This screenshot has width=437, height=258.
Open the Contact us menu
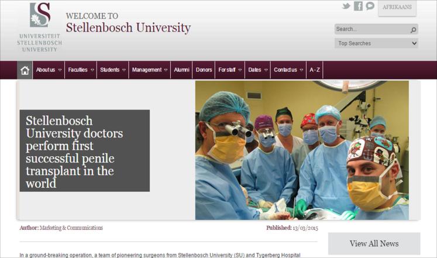(x=288, y=70)
